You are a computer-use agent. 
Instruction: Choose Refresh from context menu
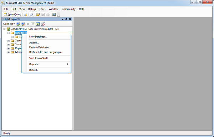click(46, 70)
